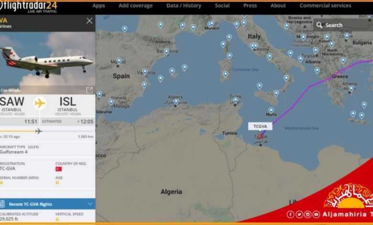
Task: Click the search magnifier icon
Action: coord(319,25)
